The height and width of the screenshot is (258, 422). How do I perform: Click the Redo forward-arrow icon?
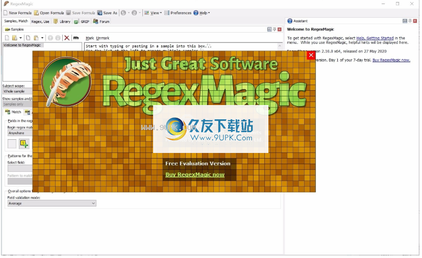(134, 13)
